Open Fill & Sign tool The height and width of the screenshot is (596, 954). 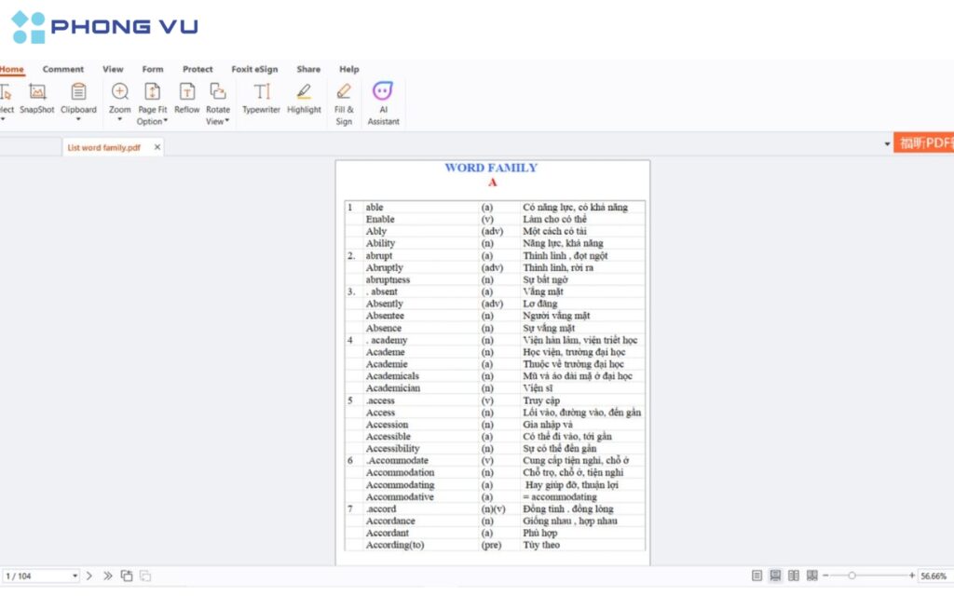click(x=344, y=102)
